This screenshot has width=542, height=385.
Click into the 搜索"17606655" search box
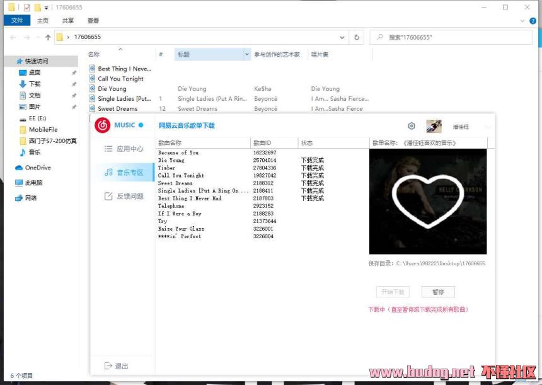pos(451,37)
